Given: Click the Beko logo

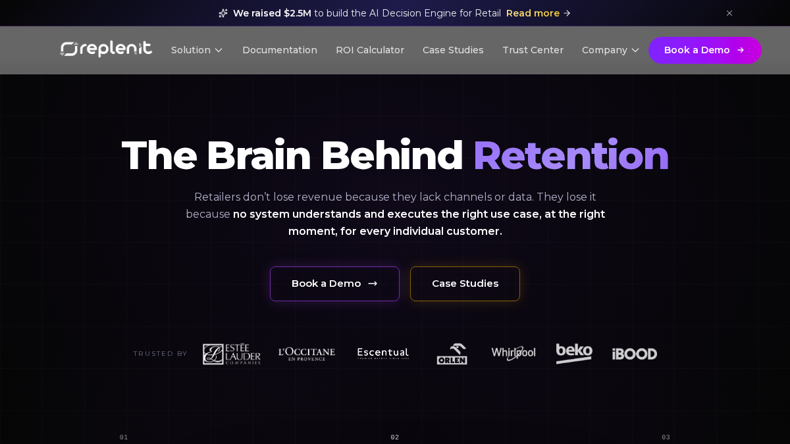Looking at the screenshot, I should click(574, 353).
